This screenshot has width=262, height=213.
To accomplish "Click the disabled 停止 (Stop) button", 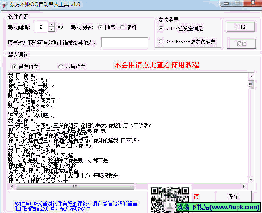I will coord(241,44).
